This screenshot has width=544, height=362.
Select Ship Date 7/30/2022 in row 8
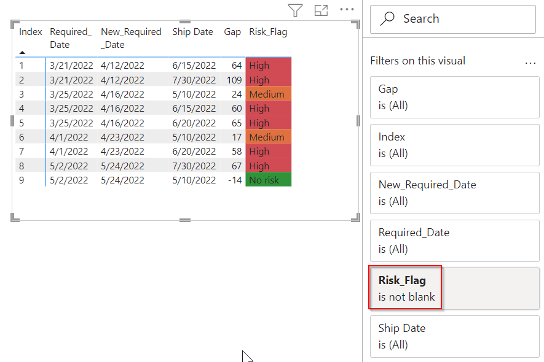[x=194, y=166]
